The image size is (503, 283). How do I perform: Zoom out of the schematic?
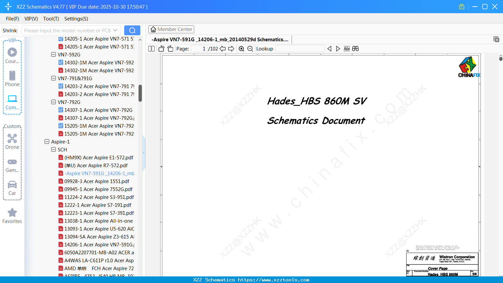click(x=250, y=49)
